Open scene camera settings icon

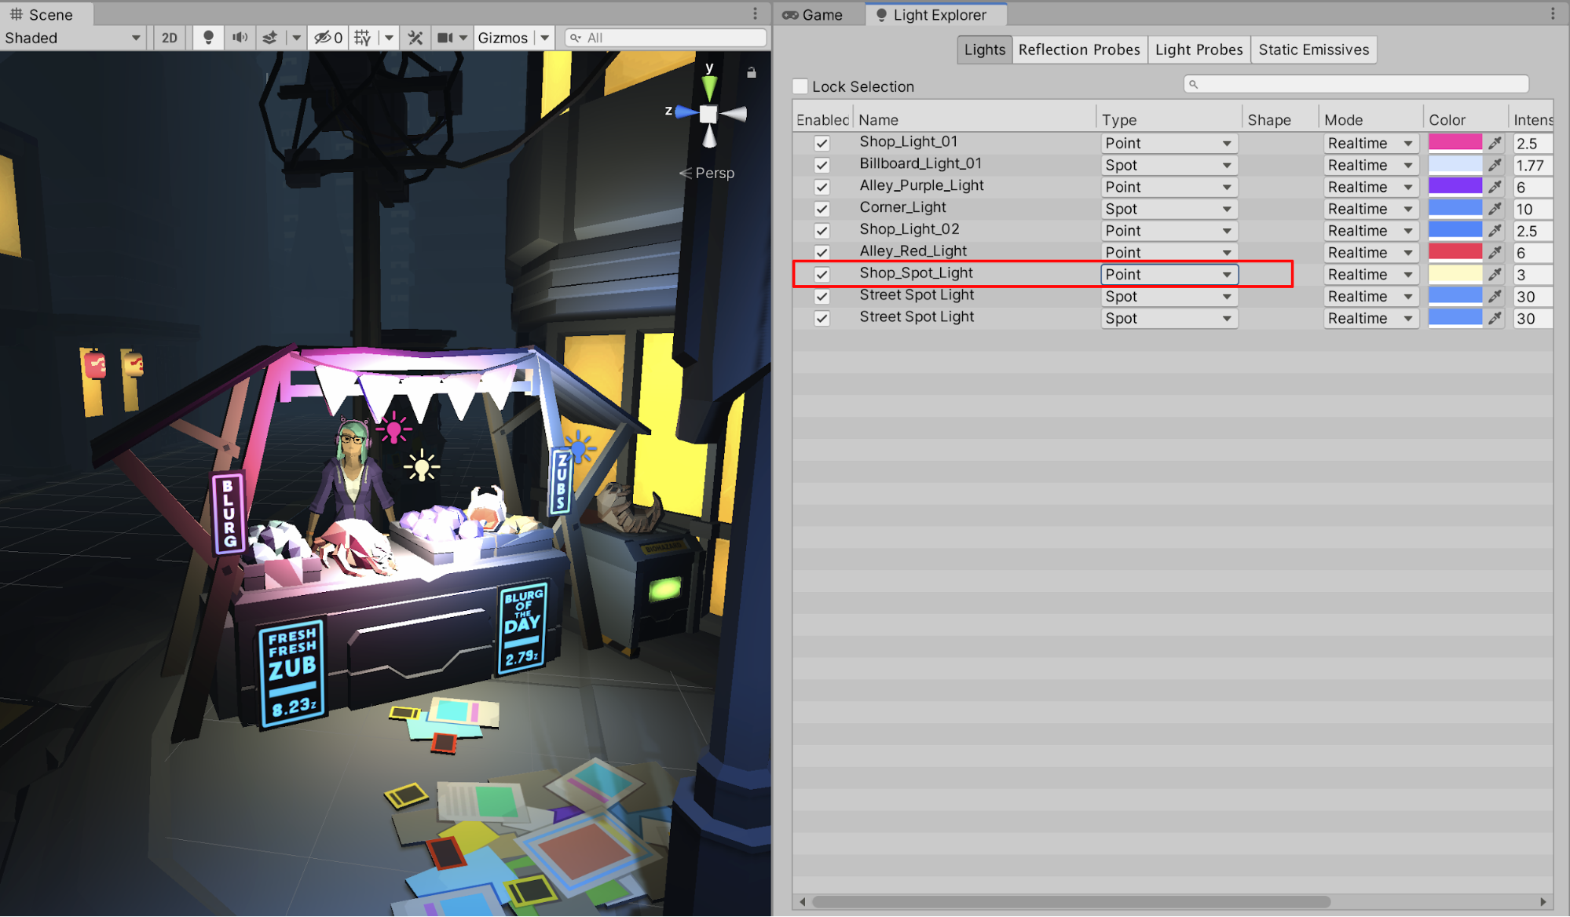click(x=445, y=38)
